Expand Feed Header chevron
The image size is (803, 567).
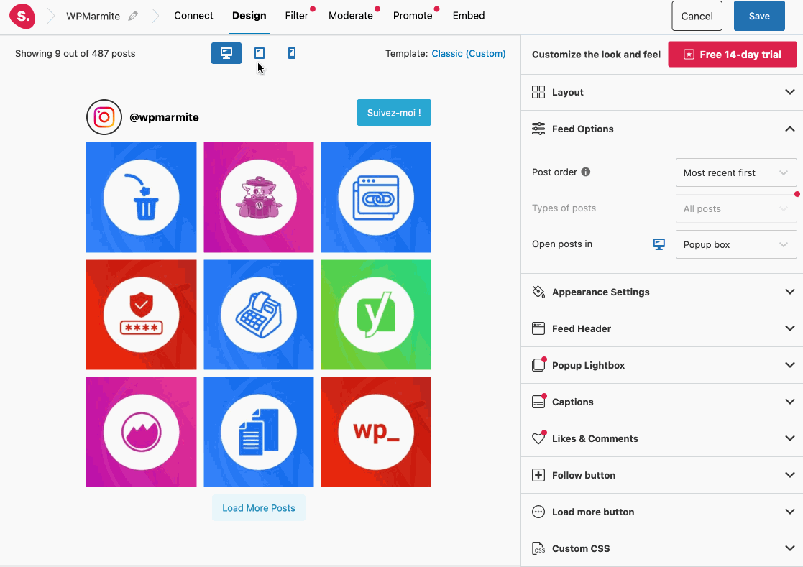(x=789, y=328)
